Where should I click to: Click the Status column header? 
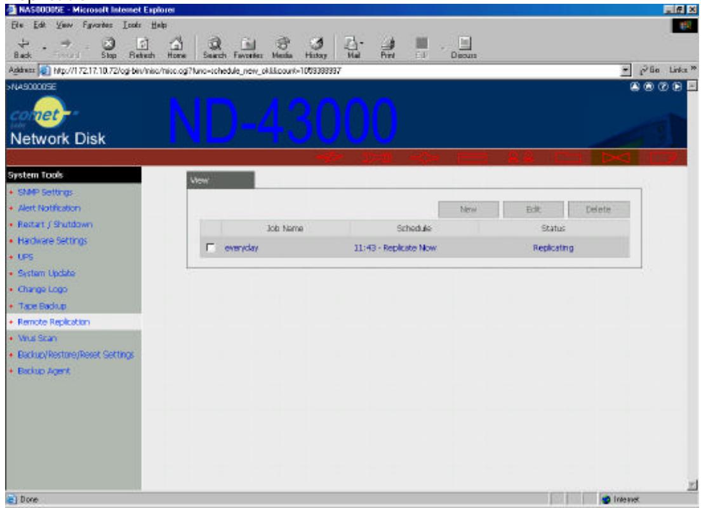554,228
